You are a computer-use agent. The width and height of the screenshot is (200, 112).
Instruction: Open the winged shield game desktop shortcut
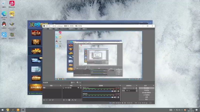point(12,26)
